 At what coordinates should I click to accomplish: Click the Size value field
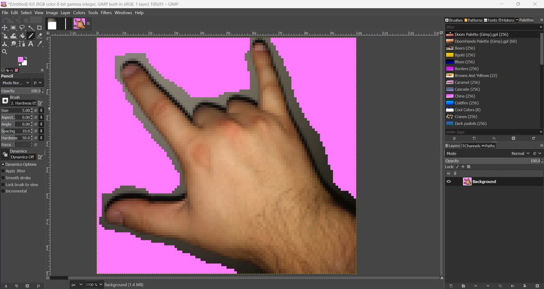click(16, 110)
